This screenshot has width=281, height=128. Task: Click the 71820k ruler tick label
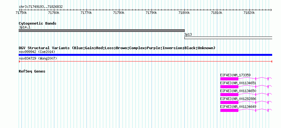click(250, 13)
